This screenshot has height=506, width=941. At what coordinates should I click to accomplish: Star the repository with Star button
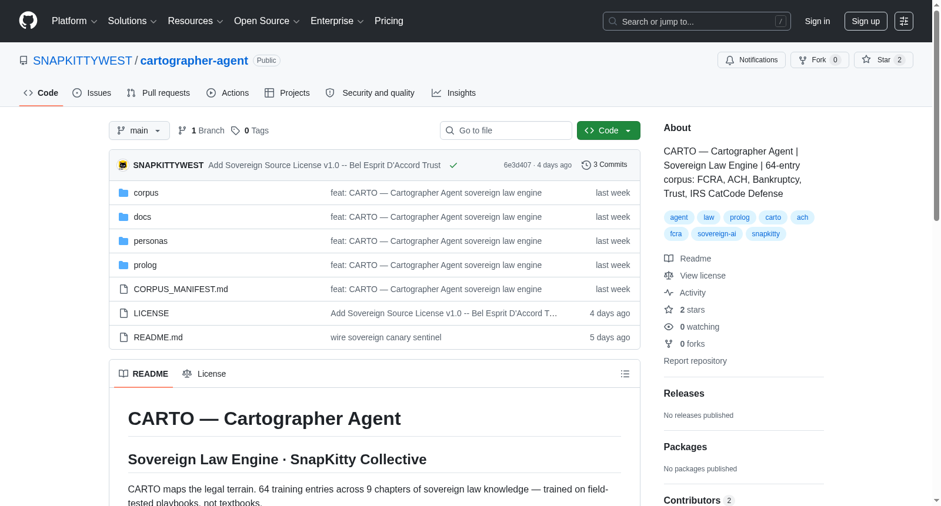pos(883,60)
